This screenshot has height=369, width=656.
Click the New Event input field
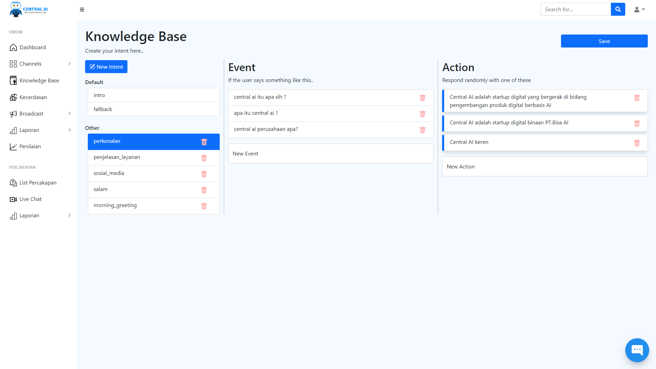(331, 153)
